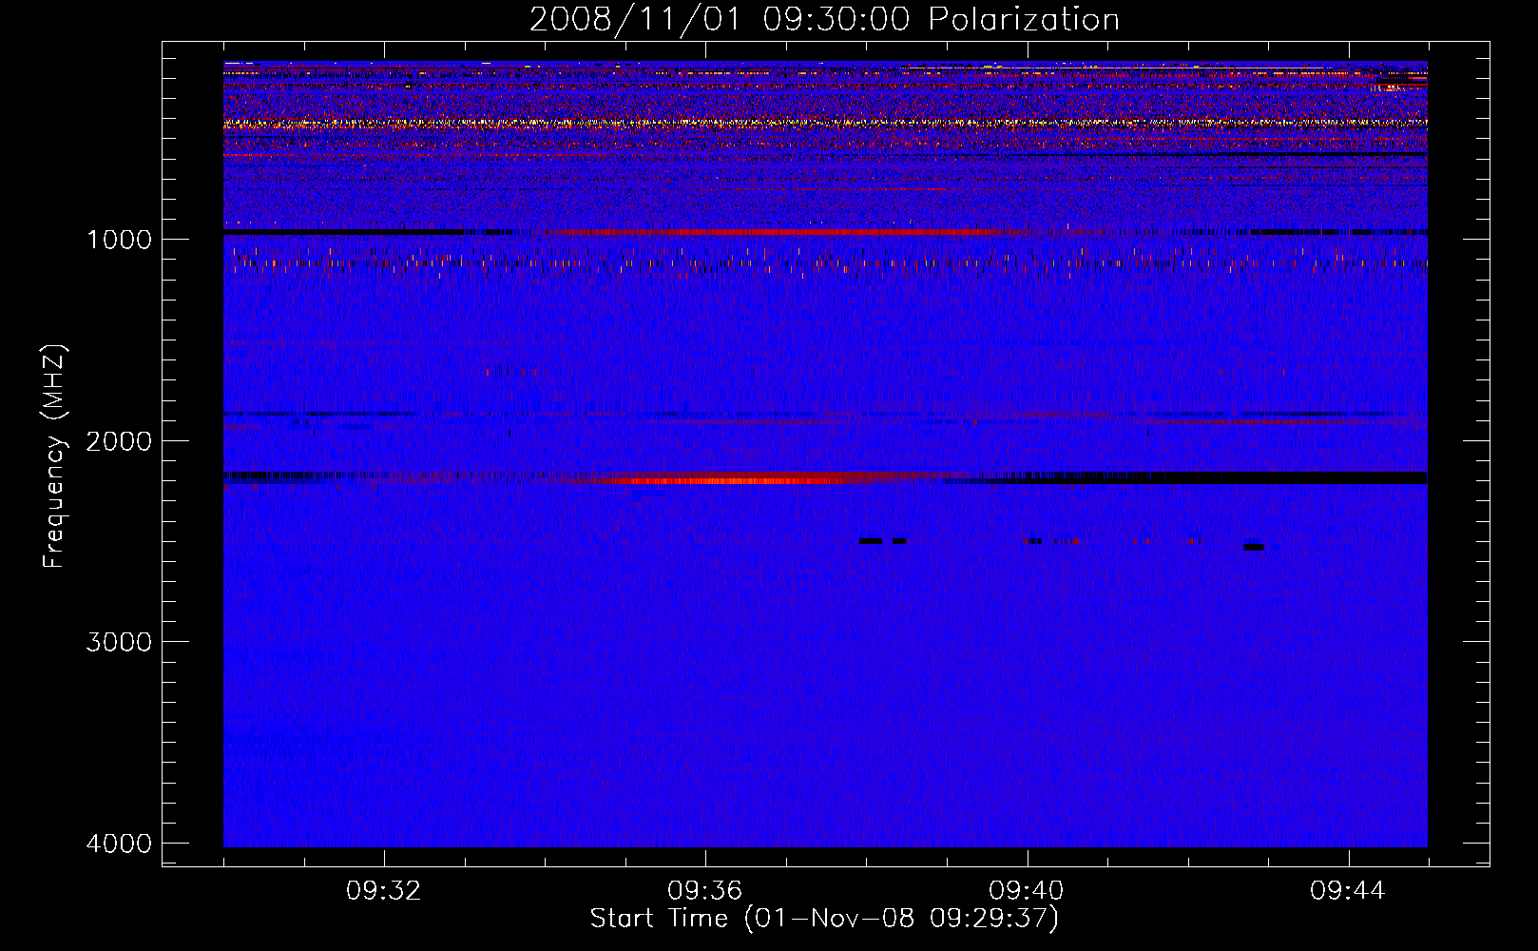Click the 09:36 time tick label
Viewport: 1538px width, 951px height.
tap(705, 891)
